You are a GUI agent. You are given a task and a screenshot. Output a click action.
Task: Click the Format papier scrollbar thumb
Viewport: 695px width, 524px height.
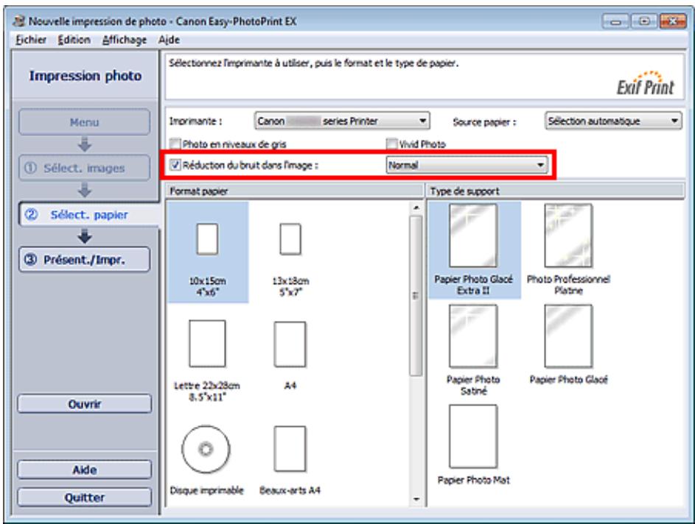pos(416,296)
